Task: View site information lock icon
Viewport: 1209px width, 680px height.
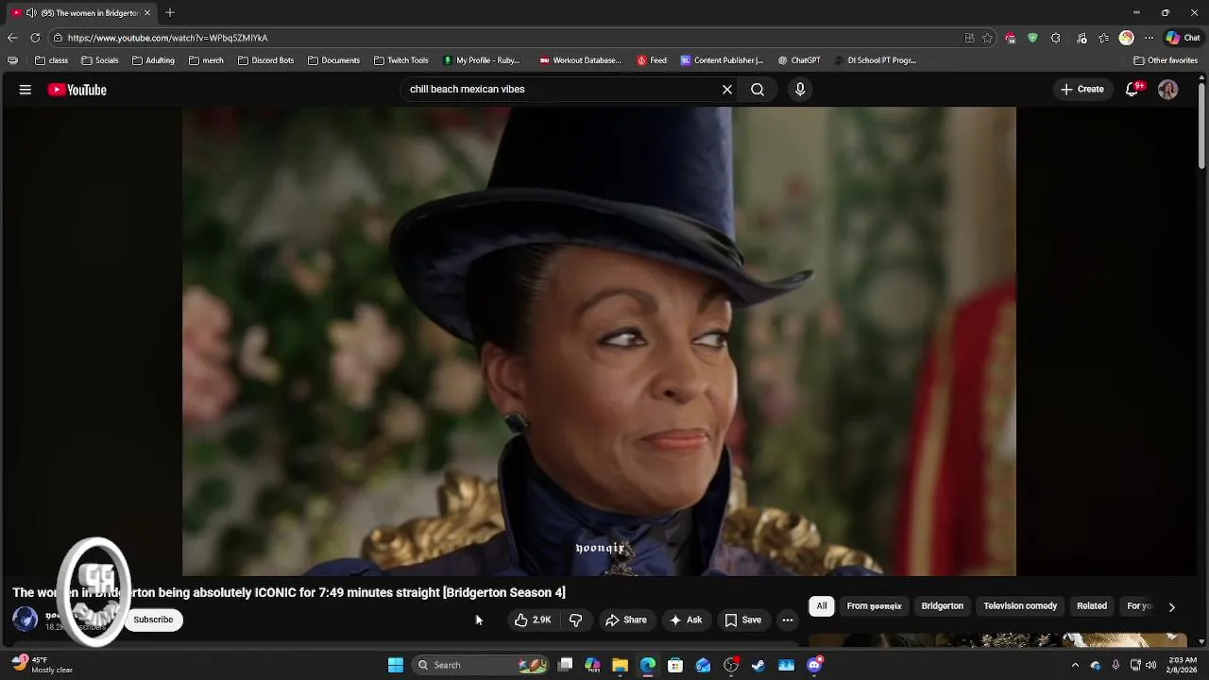Action: pos(58,38)
